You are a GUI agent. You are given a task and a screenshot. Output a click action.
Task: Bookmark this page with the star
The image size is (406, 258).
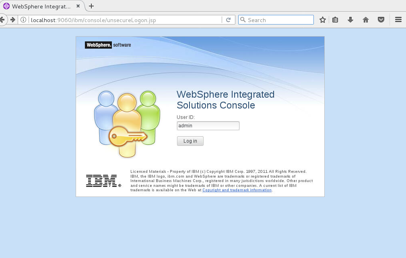pos(322,20)
